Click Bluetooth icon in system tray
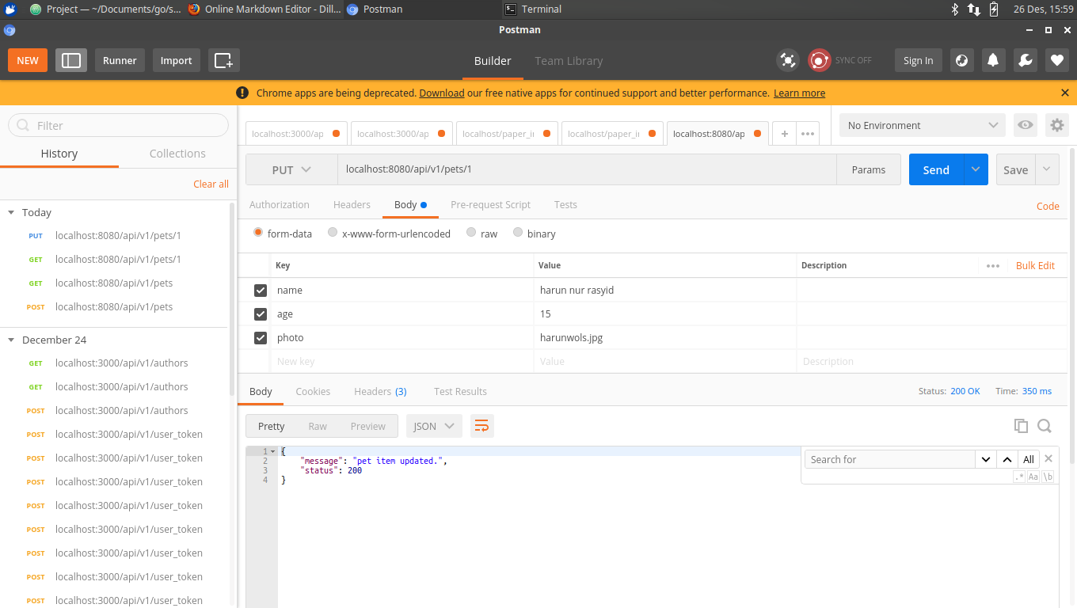 click(955, 9)
